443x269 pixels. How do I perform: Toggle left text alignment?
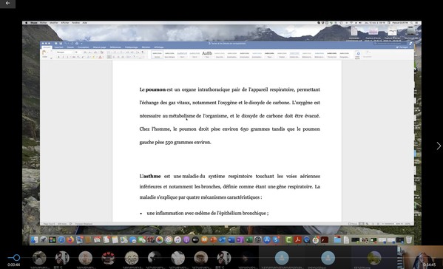pos(109,57)
